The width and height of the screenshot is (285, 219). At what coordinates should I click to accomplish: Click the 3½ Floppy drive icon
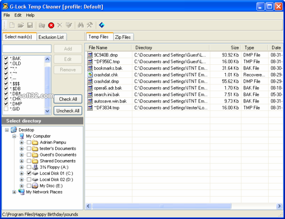35,167
